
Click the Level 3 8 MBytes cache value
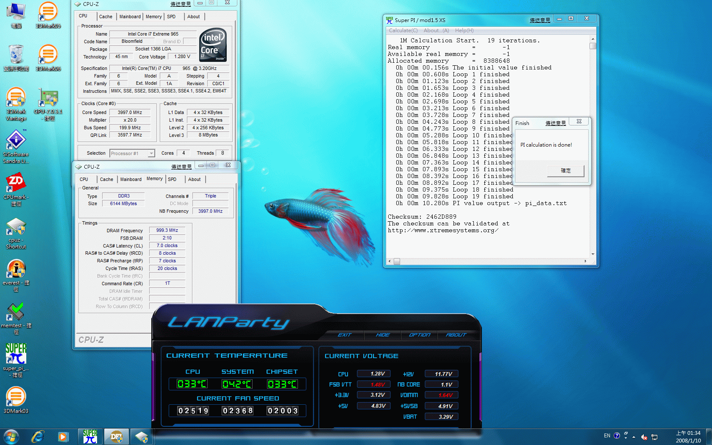(208, 135)
